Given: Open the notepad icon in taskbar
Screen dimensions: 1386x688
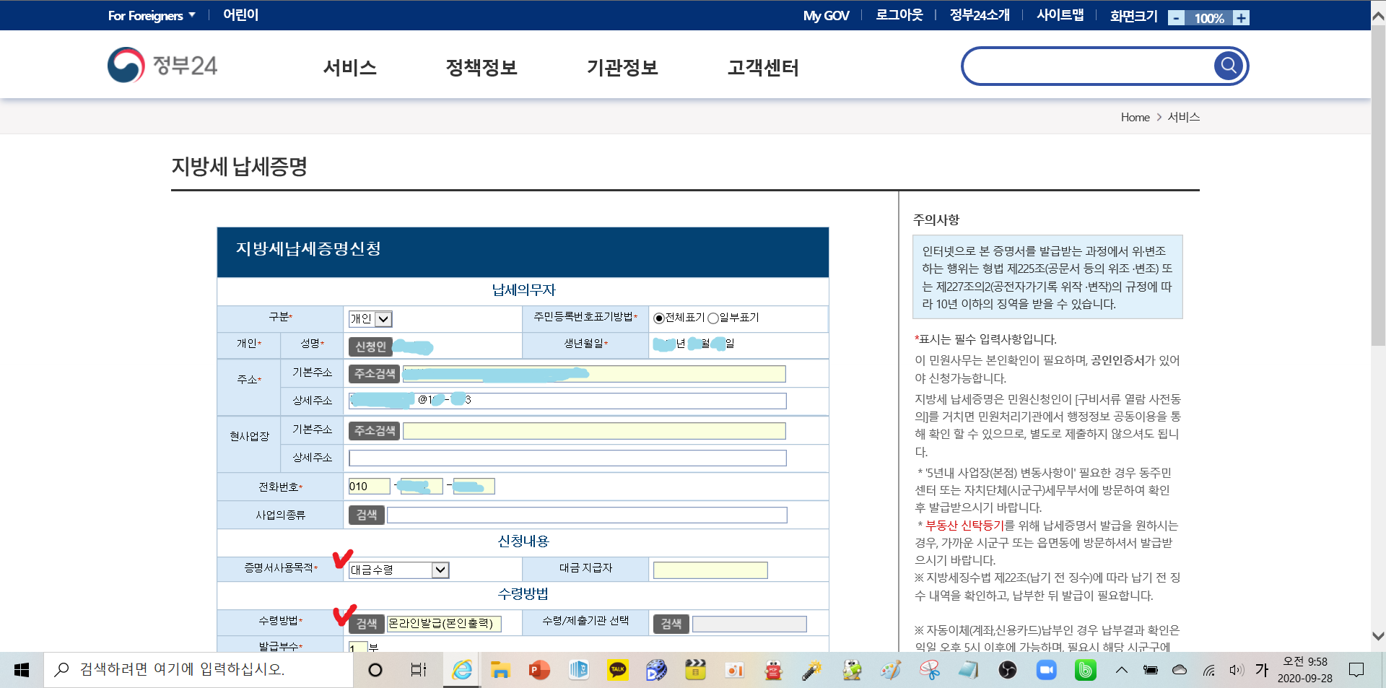Looking at the screenshot, I should [969, 670].
